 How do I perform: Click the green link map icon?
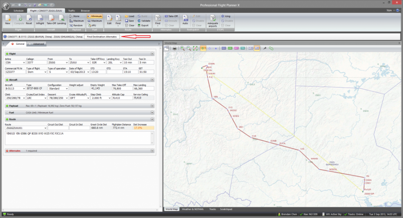271,48
